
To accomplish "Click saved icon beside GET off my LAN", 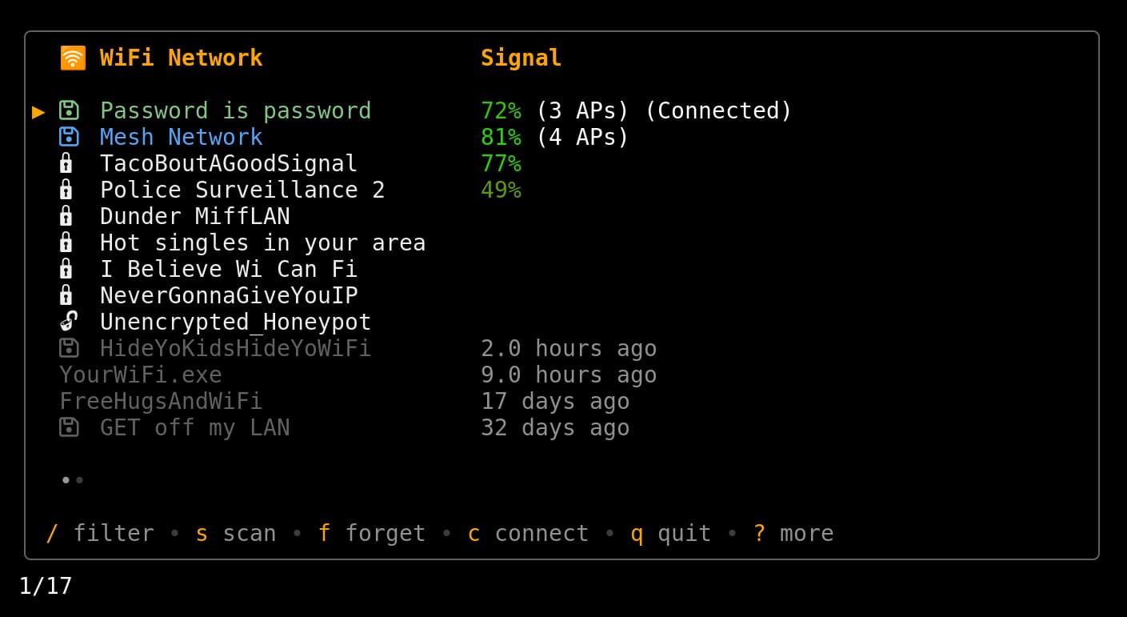I will (69, 427).
